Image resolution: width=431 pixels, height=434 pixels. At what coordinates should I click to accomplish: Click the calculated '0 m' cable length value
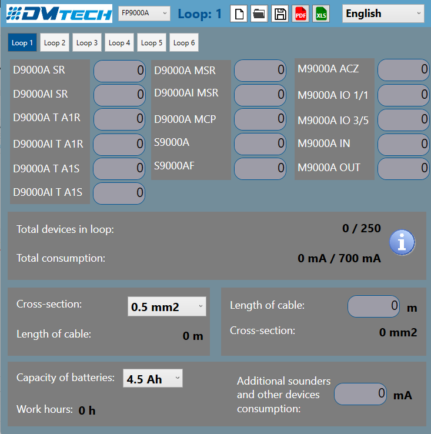coord(193,336)
